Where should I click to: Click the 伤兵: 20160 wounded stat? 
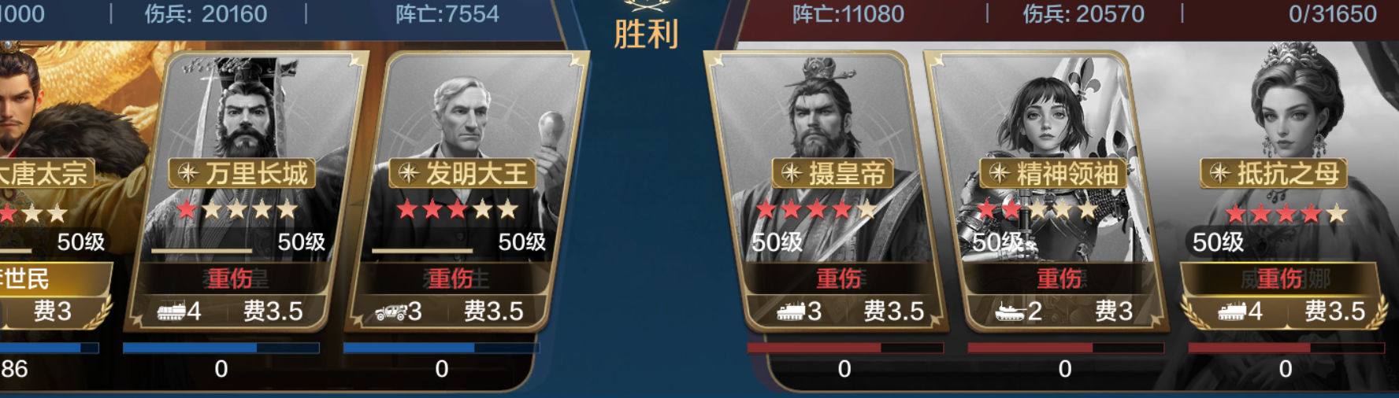pos(206,14)
